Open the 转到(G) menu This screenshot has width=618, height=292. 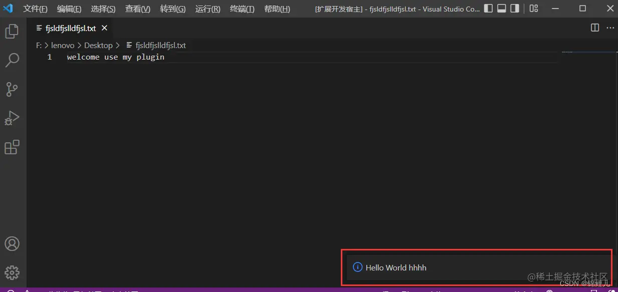pyautogui.click(x=172, y=9)
